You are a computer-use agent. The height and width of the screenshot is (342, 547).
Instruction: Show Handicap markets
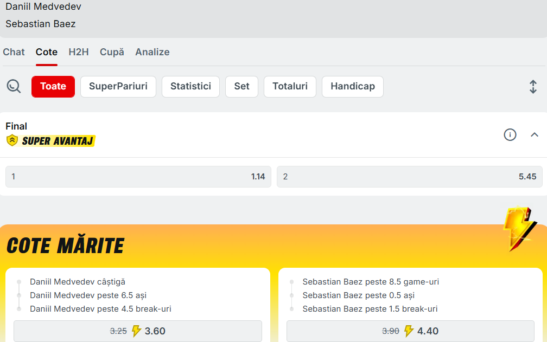(x=353, y=87)
